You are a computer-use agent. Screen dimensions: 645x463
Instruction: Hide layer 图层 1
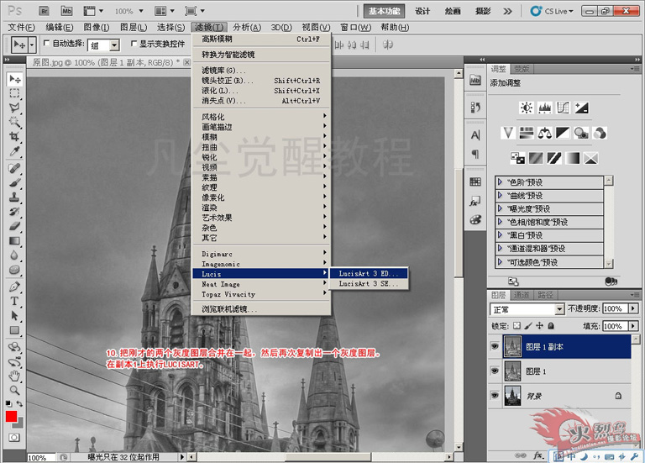[495, 371]
